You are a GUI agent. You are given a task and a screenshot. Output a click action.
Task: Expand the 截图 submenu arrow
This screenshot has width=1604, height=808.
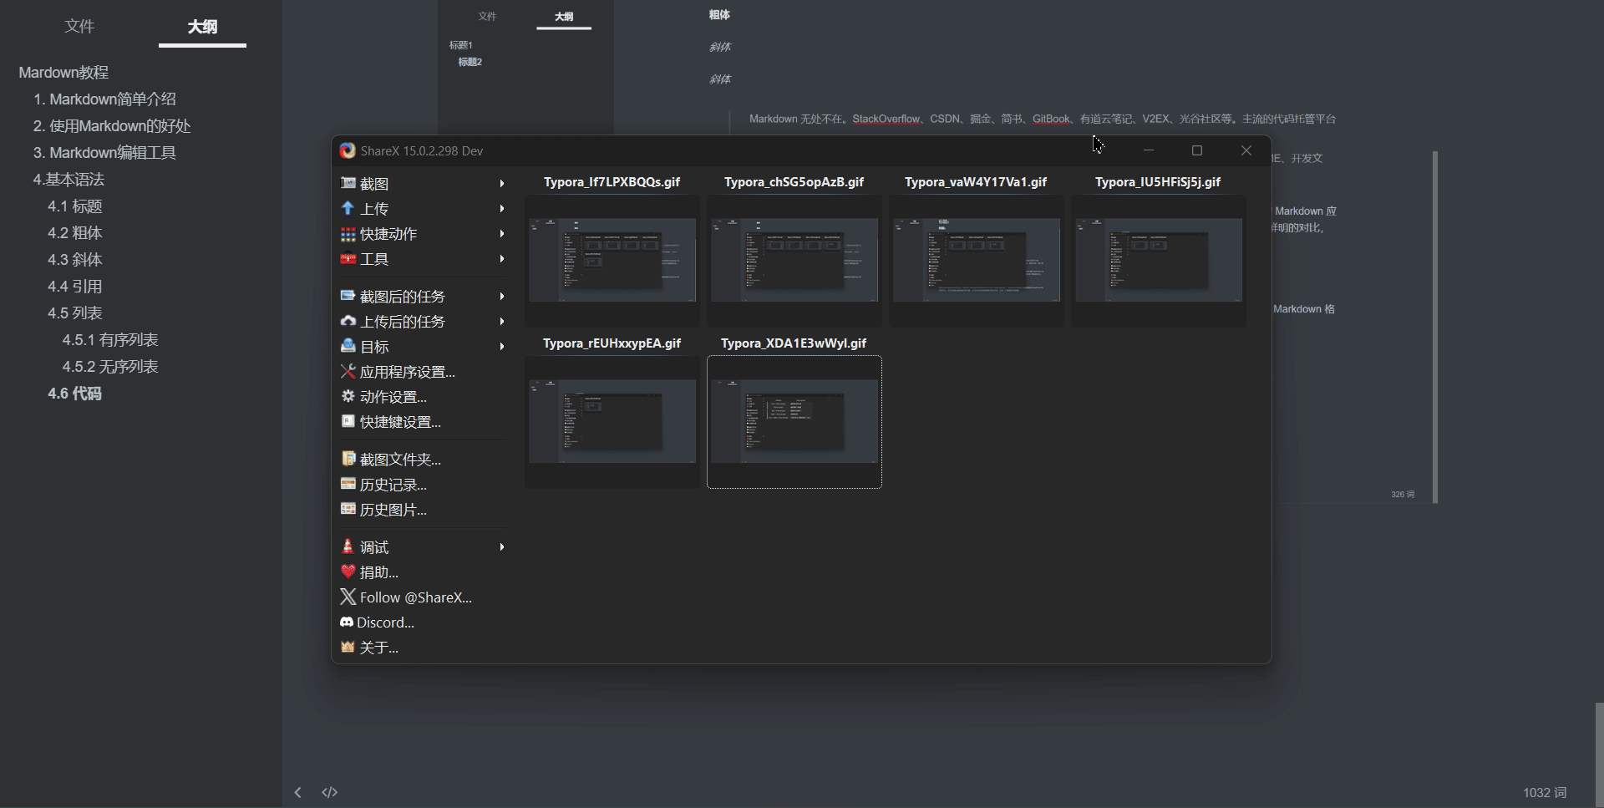click(502, 183)
